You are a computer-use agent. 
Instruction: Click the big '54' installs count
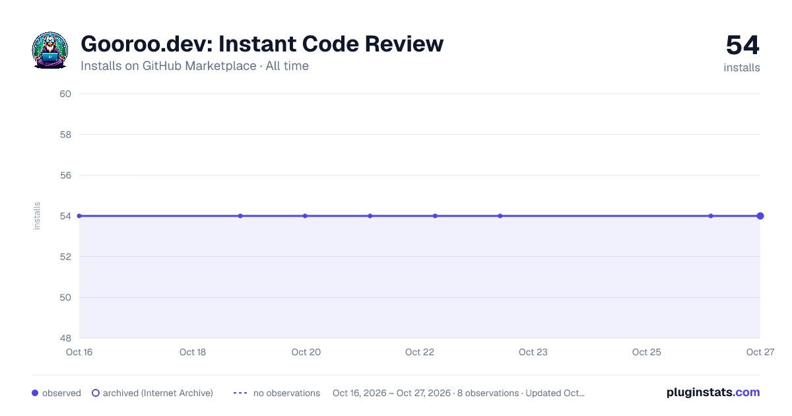[742, 45]
